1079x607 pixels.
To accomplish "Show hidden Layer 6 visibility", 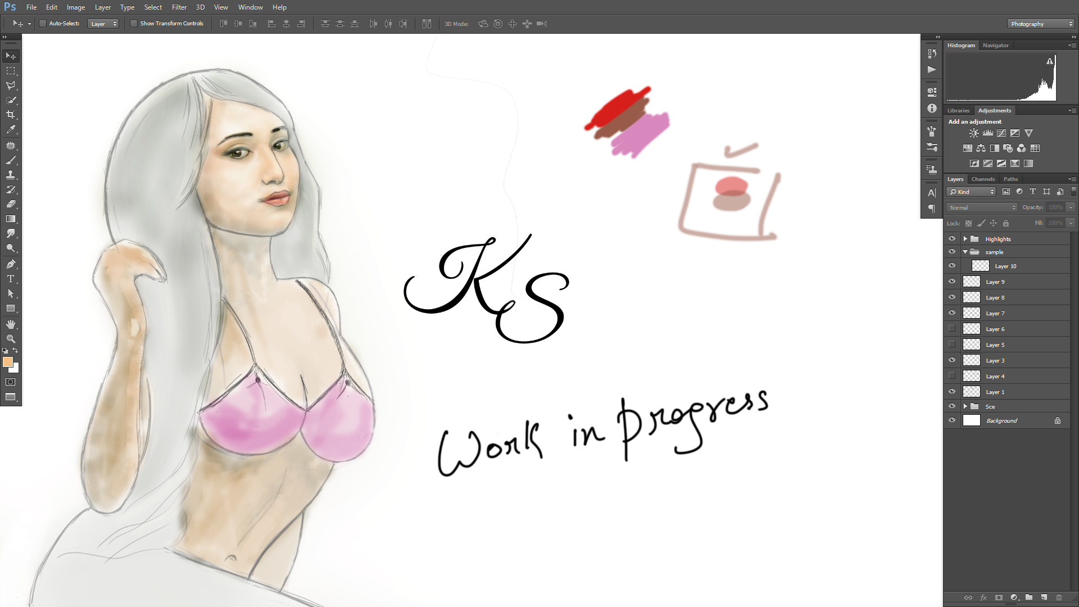I will pyautogui.click(x=952, y=329).
